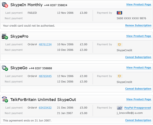Open View Product Page for SkypeGo
This screenshot has height=125, width=153.
[139, 68]
